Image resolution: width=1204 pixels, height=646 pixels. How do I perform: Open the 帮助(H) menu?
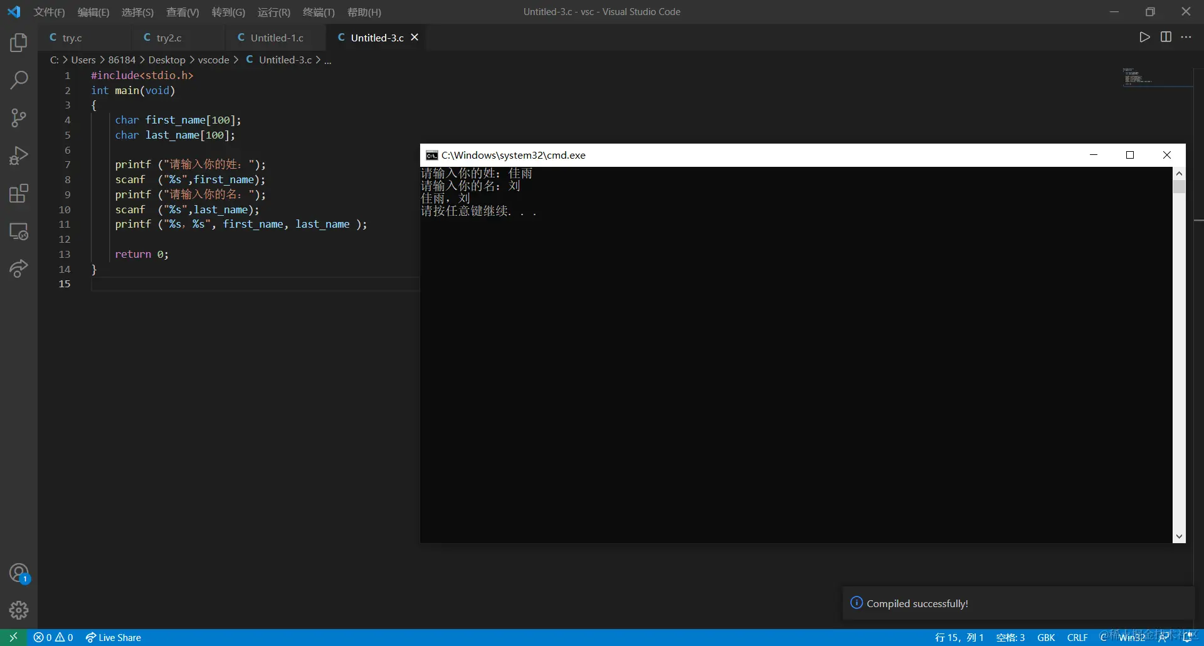click(x=364, y=12)
